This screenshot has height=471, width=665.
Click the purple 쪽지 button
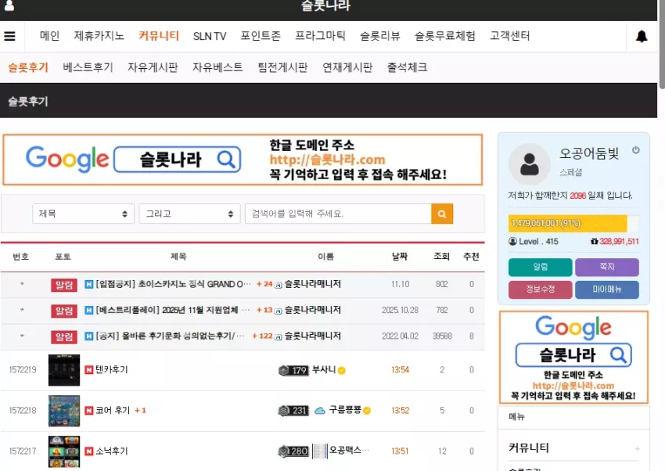[x=607, y=267]
